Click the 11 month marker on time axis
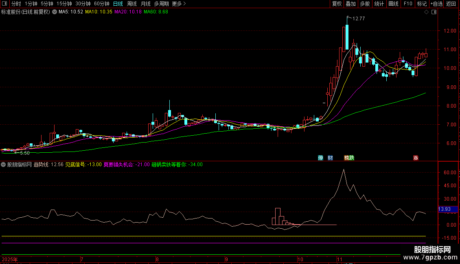This screenshot has height=264, width=460. point(340,259)
